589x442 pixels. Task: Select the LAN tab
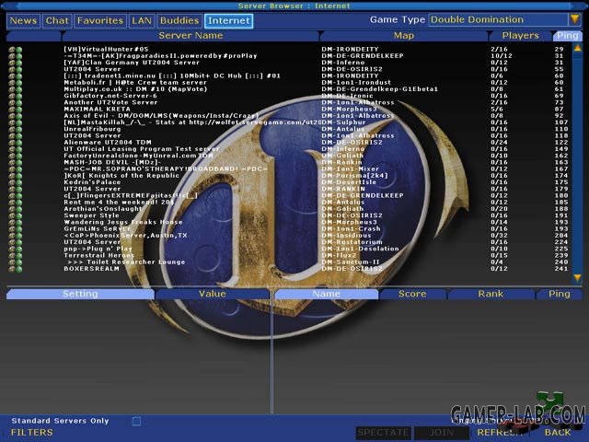point(142,20)
